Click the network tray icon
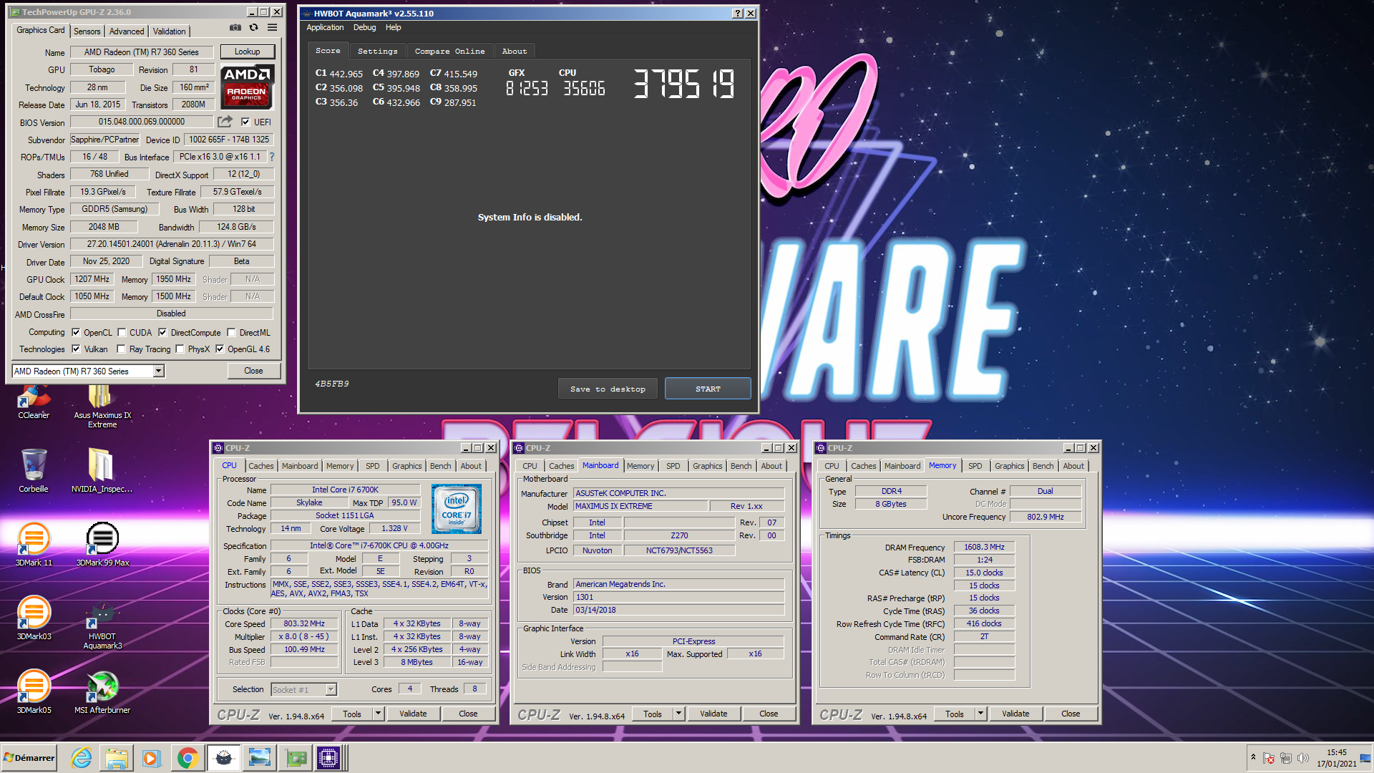 coord(1285,758)
